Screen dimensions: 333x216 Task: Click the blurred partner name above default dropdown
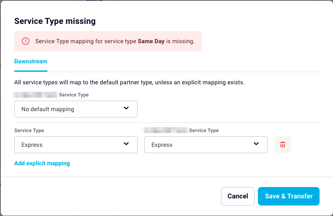point(35,95)
